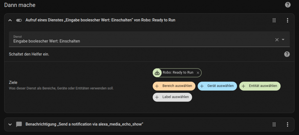This screenshot has width=299, height=135.
Task: Open the Dienst dropdown arrow
Action: 283,39
